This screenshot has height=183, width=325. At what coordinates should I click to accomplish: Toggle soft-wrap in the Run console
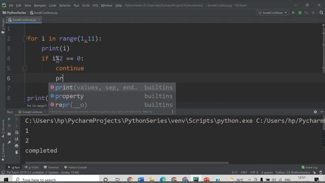click(17, 132)
